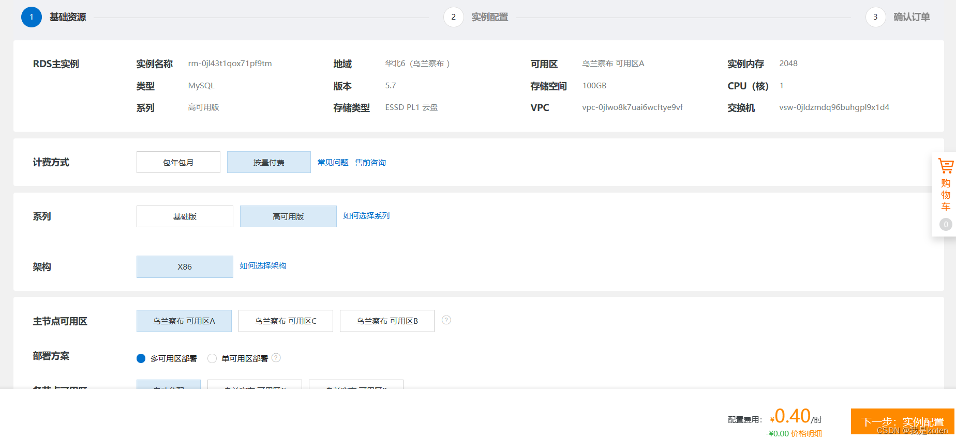Select 多可用区部署 radio option
956x440 pixels.
point(141,358)
